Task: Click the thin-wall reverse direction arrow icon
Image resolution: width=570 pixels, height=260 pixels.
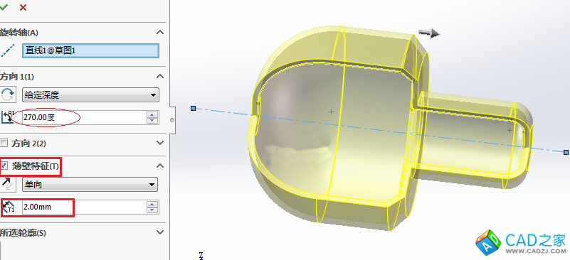Action: [x=8, y=185]
